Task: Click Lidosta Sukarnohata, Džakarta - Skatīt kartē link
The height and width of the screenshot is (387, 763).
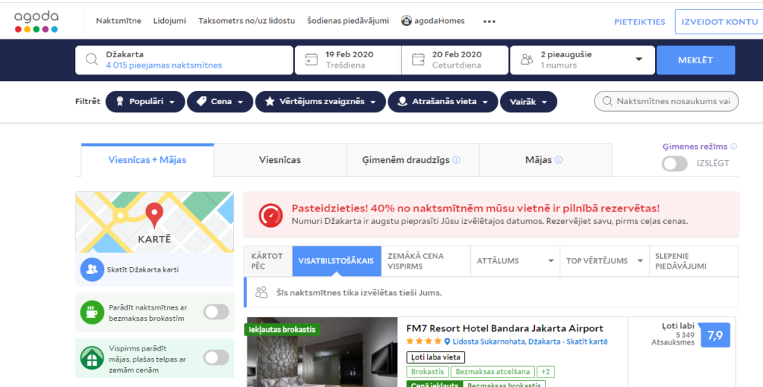Action: point(530,342)
